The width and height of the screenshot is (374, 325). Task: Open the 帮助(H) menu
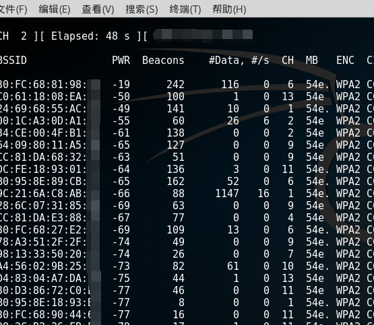(x=229, y=9)
